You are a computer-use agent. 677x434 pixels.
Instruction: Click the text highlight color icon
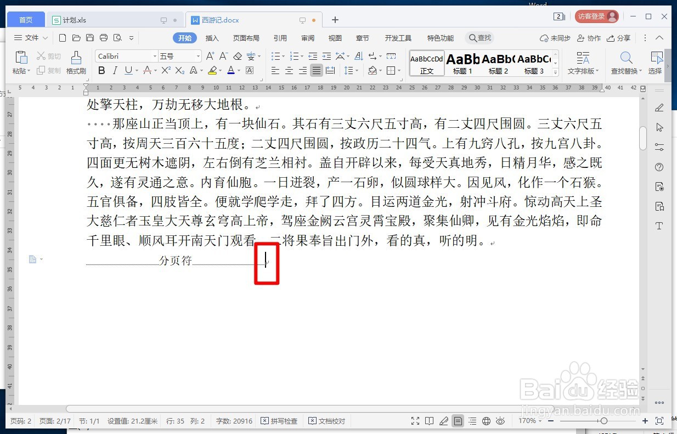(x=213, y=70)
